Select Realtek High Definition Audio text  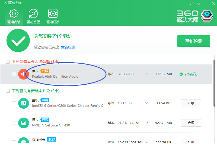[x=55, y=77]
